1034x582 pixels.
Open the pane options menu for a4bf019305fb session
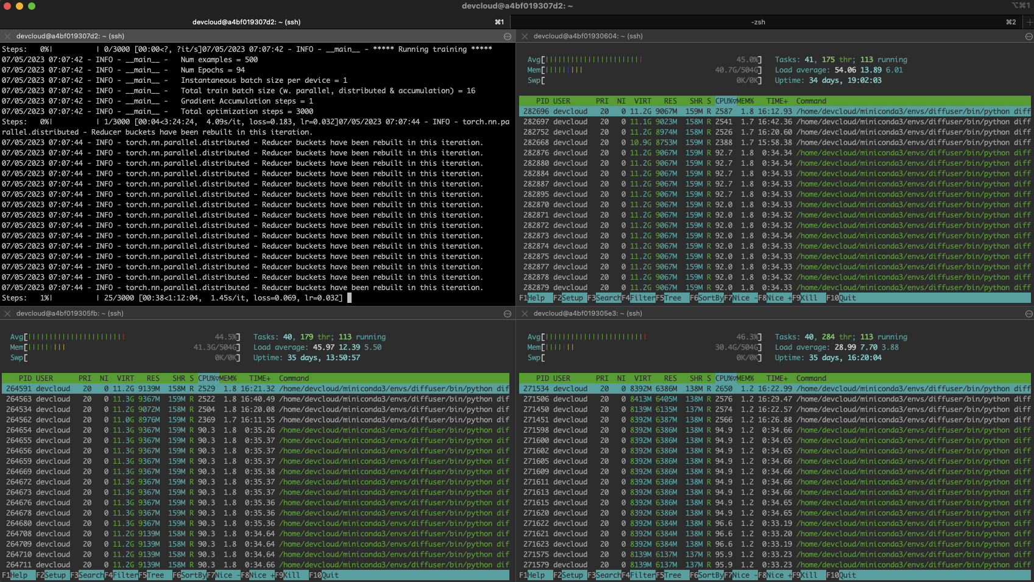(508, 314)
